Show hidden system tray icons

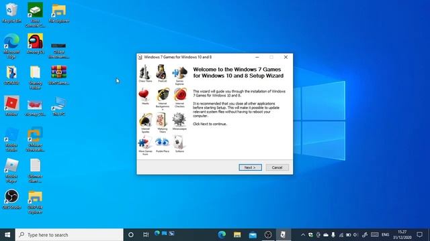point(303,235)
